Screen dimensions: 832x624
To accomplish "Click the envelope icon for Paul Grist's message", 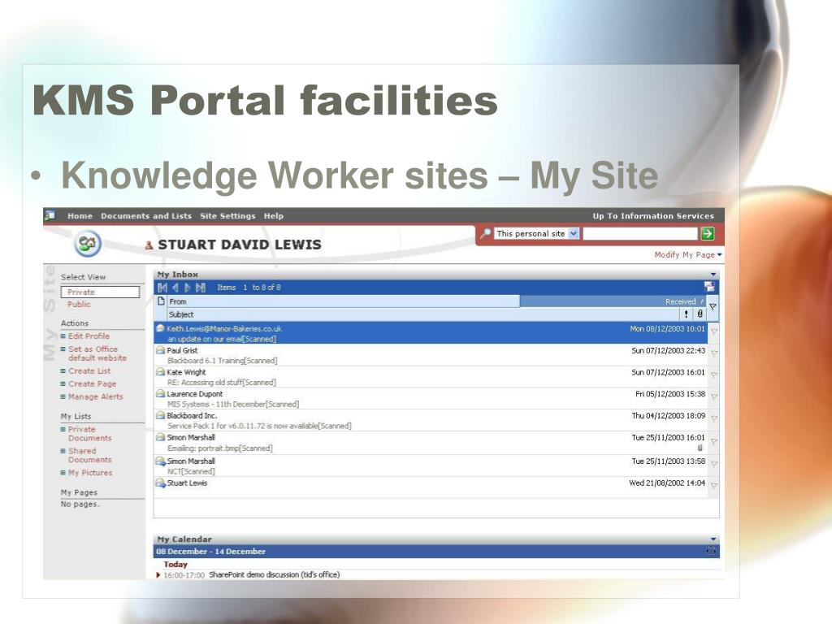I will click(160, 350).
